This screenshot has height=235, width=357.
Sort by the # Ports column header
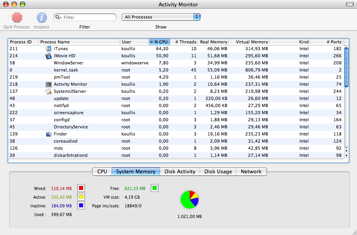[x=327, y=42]
